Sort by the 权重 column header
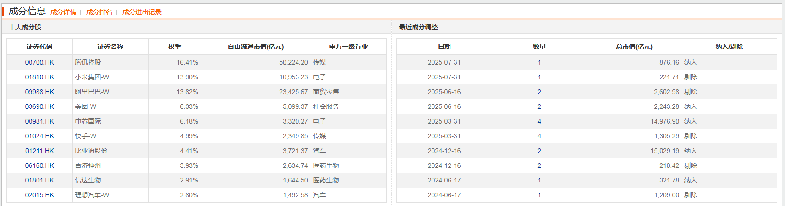The width and height of the screenshot is (785, 206). pyautogui.click(x=175, y=47)
